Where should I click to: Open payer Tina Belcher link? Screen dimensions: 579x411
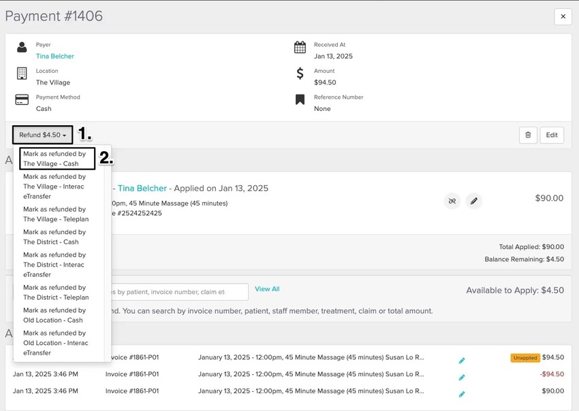point(55,56)
